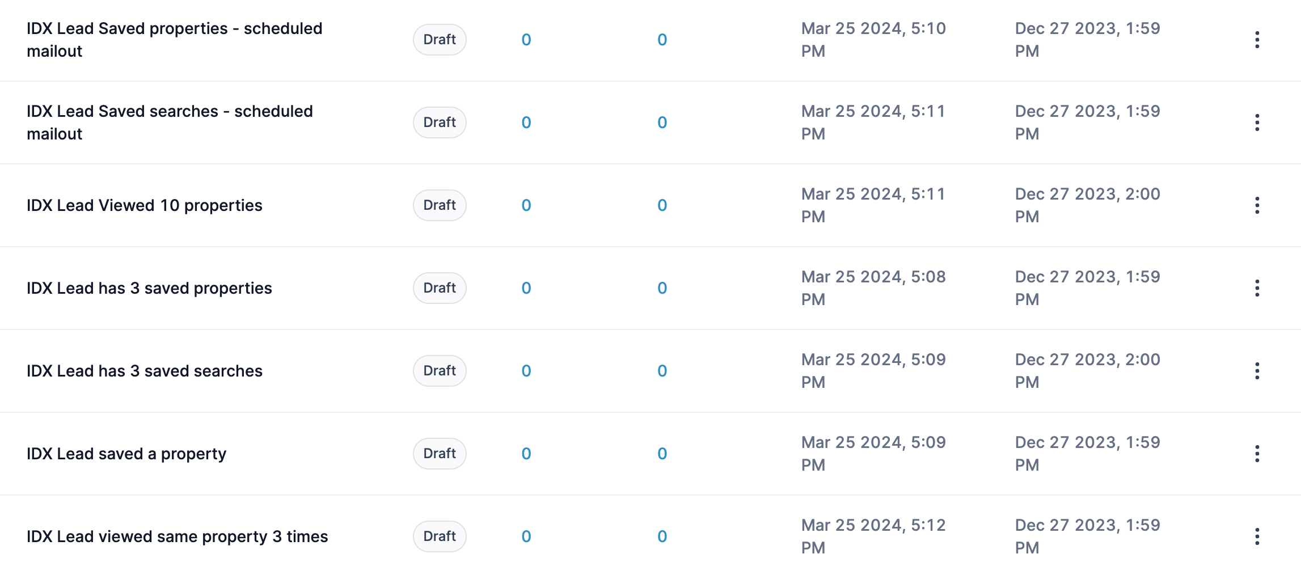Click the Draft badge for Viewed 10 properties

coord(440,205)
